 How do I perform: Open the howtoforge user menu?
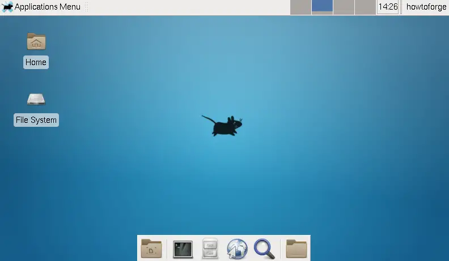426,7
